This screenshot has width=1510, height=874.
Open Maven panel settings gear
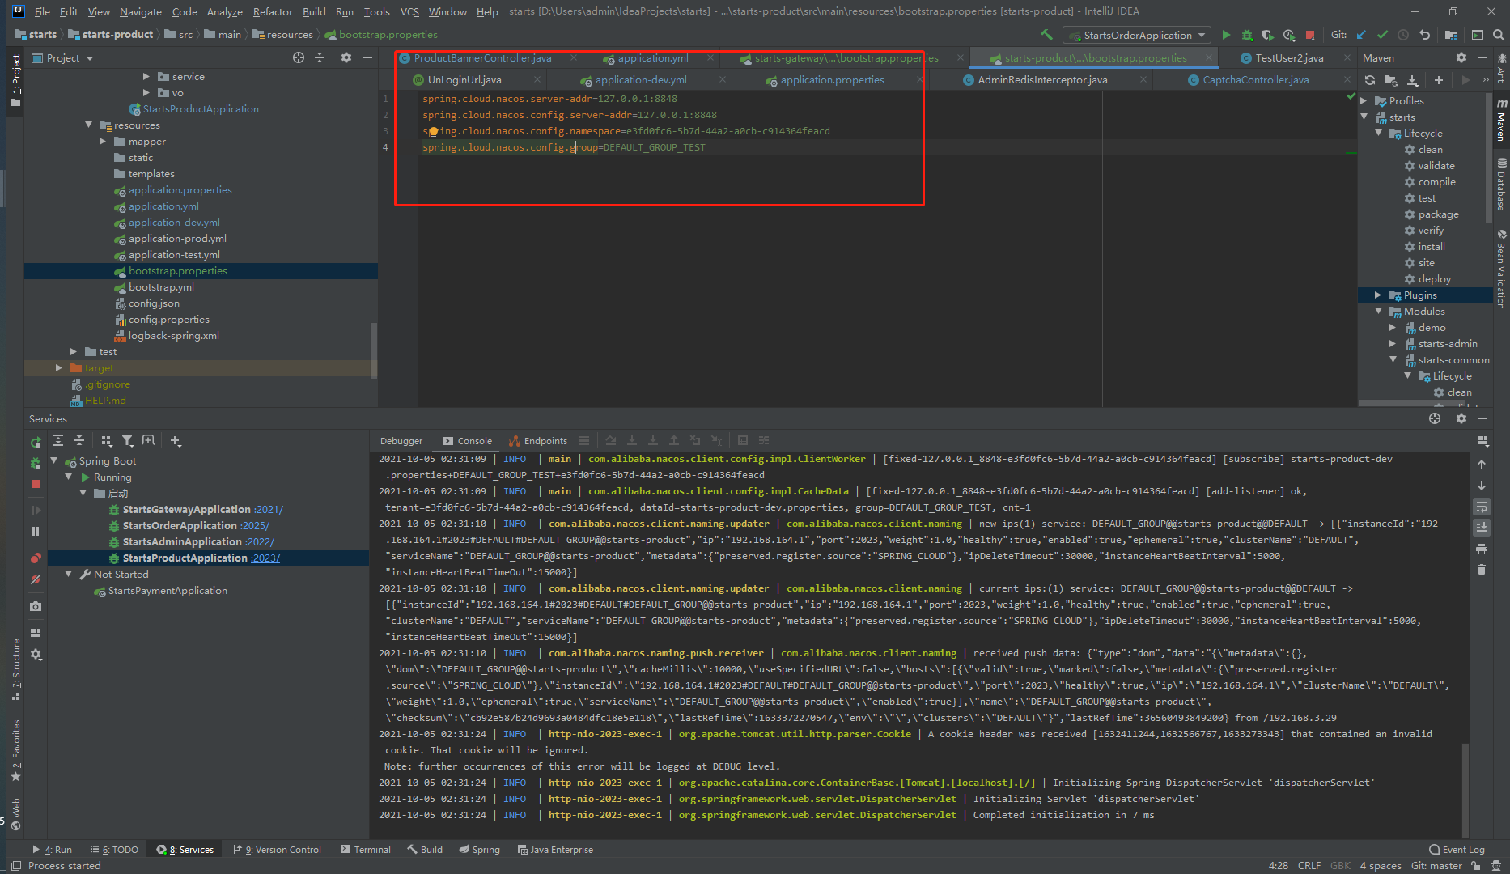pyautogui.click(x=1461, y=57)
